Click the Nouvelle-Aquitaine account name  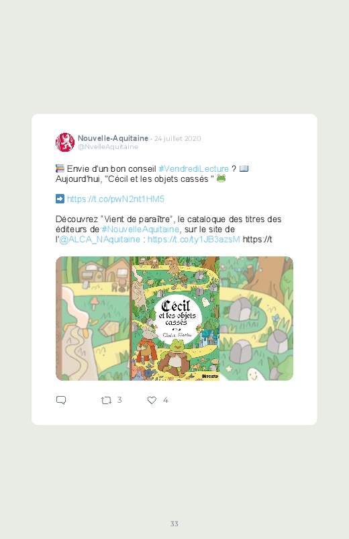(x=113, y=138)
